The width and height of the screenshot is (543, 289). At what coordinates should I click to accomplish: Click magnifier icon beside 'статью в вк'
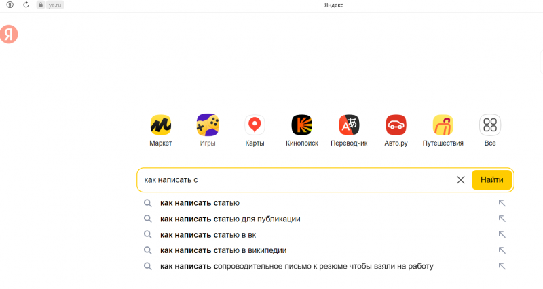(148, 234)
